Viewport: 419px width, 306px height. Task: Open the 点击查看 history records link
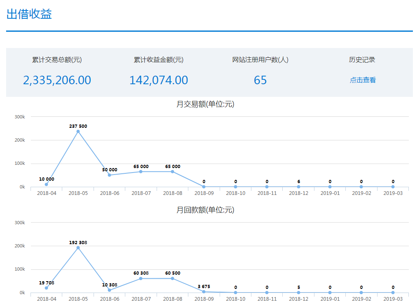[x=362, y=80]
